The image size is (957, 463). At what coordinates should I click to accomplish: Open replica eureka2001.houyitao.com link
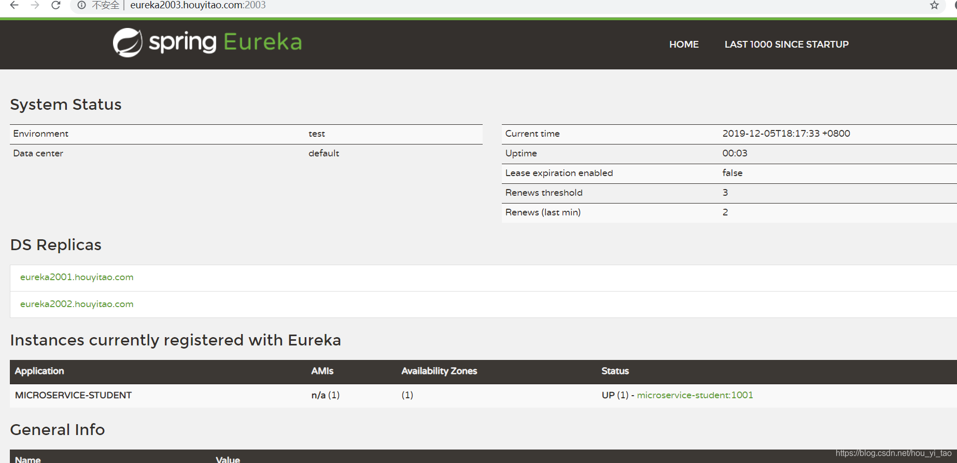coord(77,277)
